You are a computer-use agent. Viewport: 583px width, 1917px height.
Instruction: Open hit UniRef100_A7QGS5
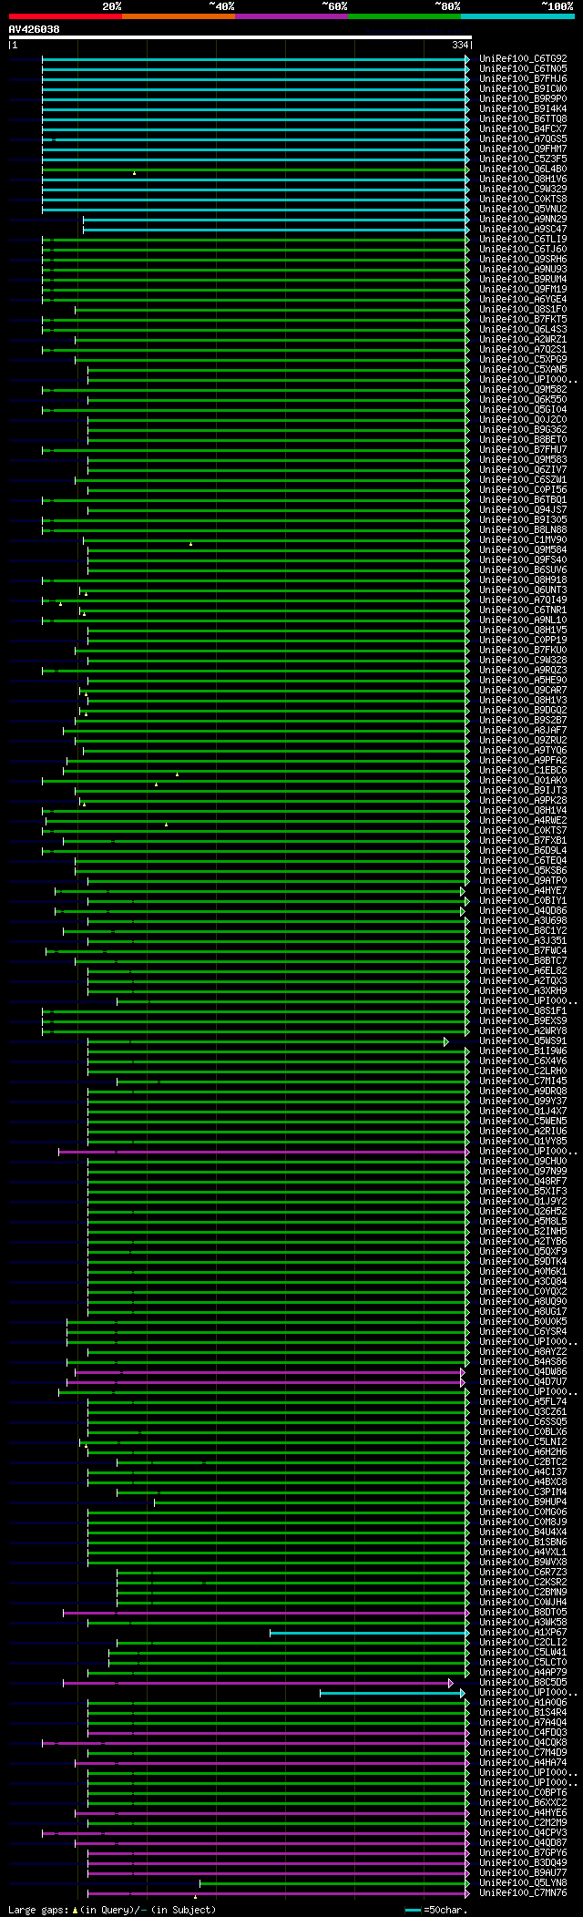(523, 139)
